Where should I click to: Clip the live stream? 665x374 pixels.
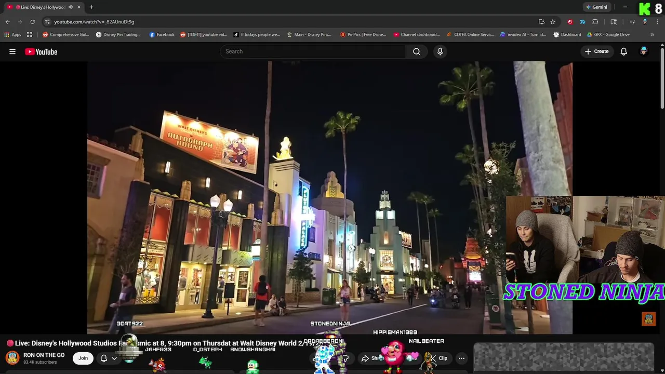(x=438, y=358)
